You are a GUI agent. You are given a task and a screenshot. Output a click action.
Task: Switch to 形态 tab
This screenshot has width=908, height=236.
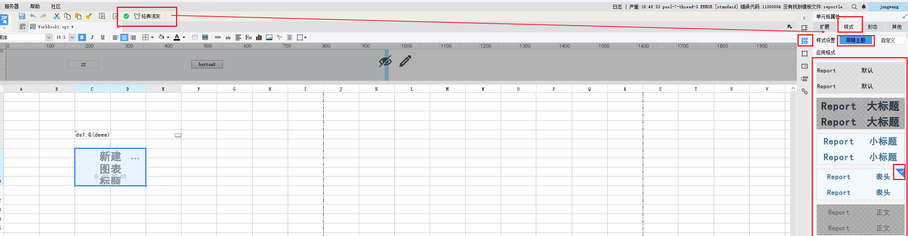[x=872, y=27]
